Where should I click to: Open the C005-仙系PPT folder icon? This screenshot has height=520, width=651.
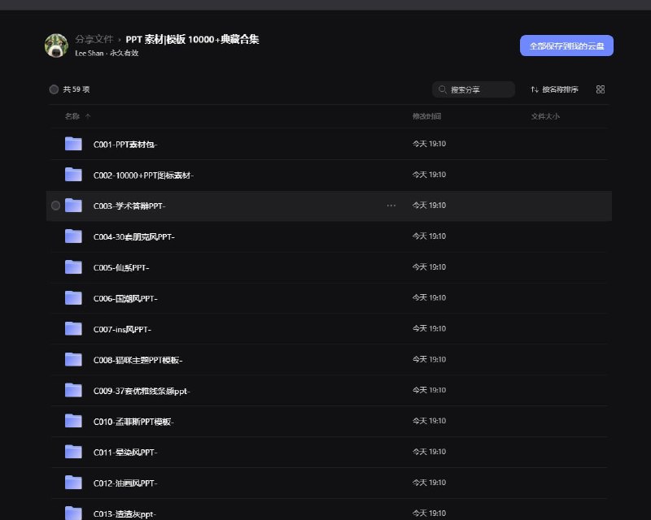point(72,266)
